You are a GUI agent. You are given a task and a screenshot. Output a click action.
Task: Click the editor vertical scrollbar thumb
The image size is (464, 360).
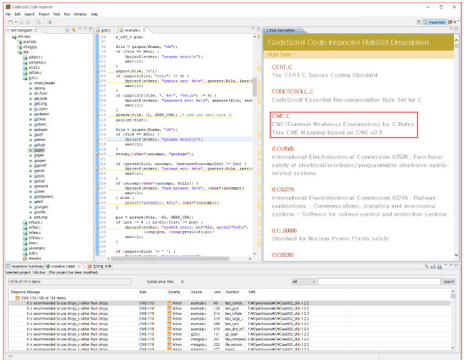coord(254,87)
